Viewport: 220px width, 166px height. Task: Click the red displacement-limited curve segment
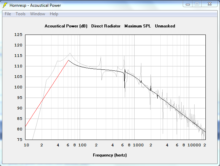pos(47,92)
